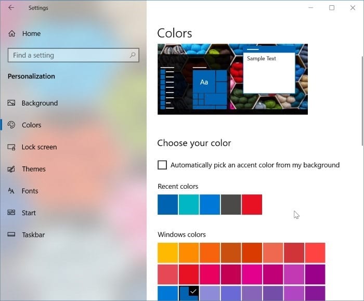The height and width of the screenshot is (301, 364).
Task: Open Themes settings
Action: tap(34, 169)
